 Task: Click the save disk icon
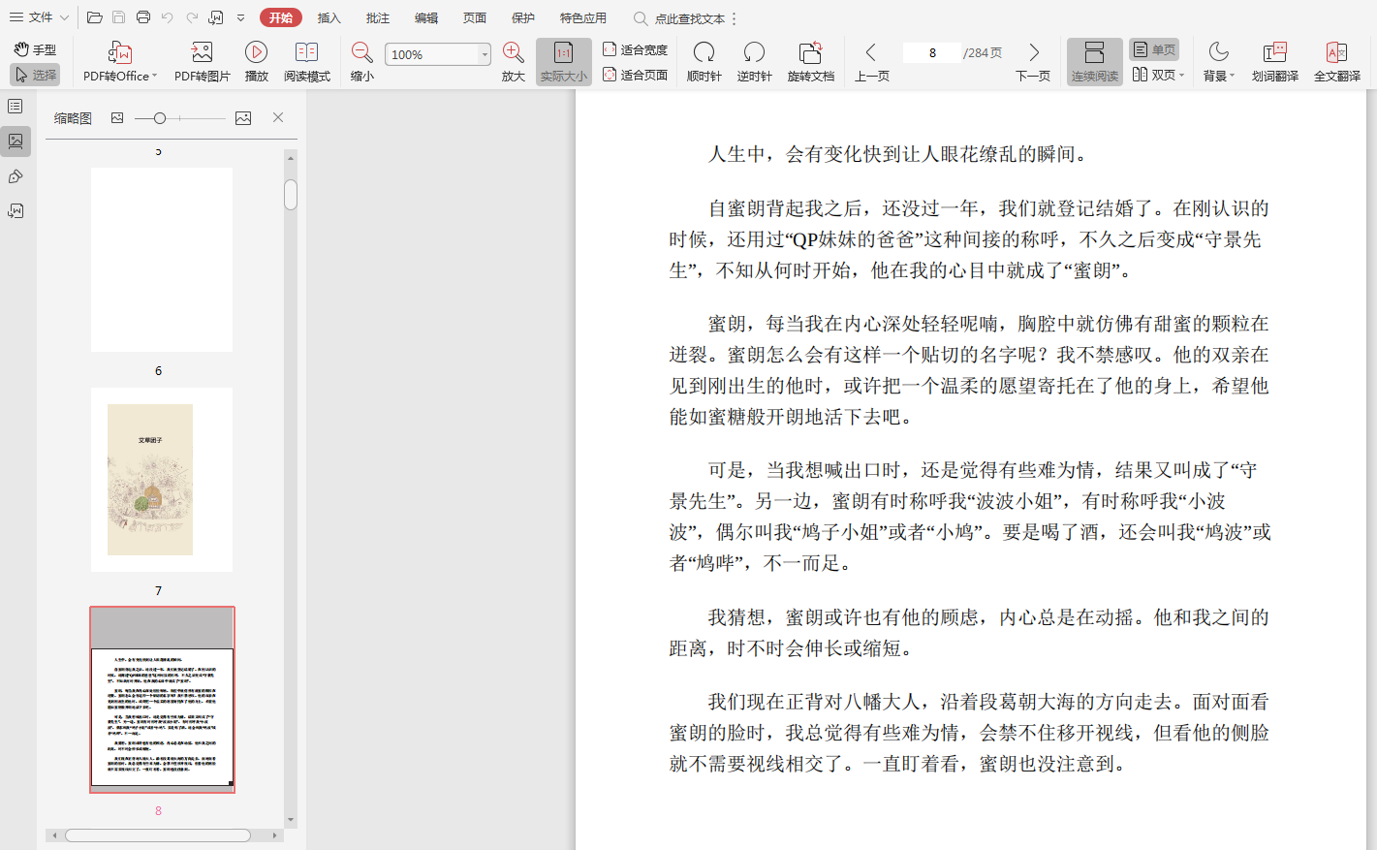pos(118,17)
